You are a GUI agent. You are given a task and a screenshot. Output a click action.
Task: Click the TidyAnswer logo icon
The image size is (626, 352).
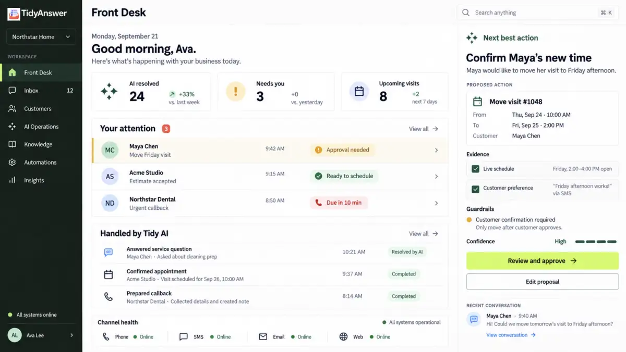click(14, 14)
